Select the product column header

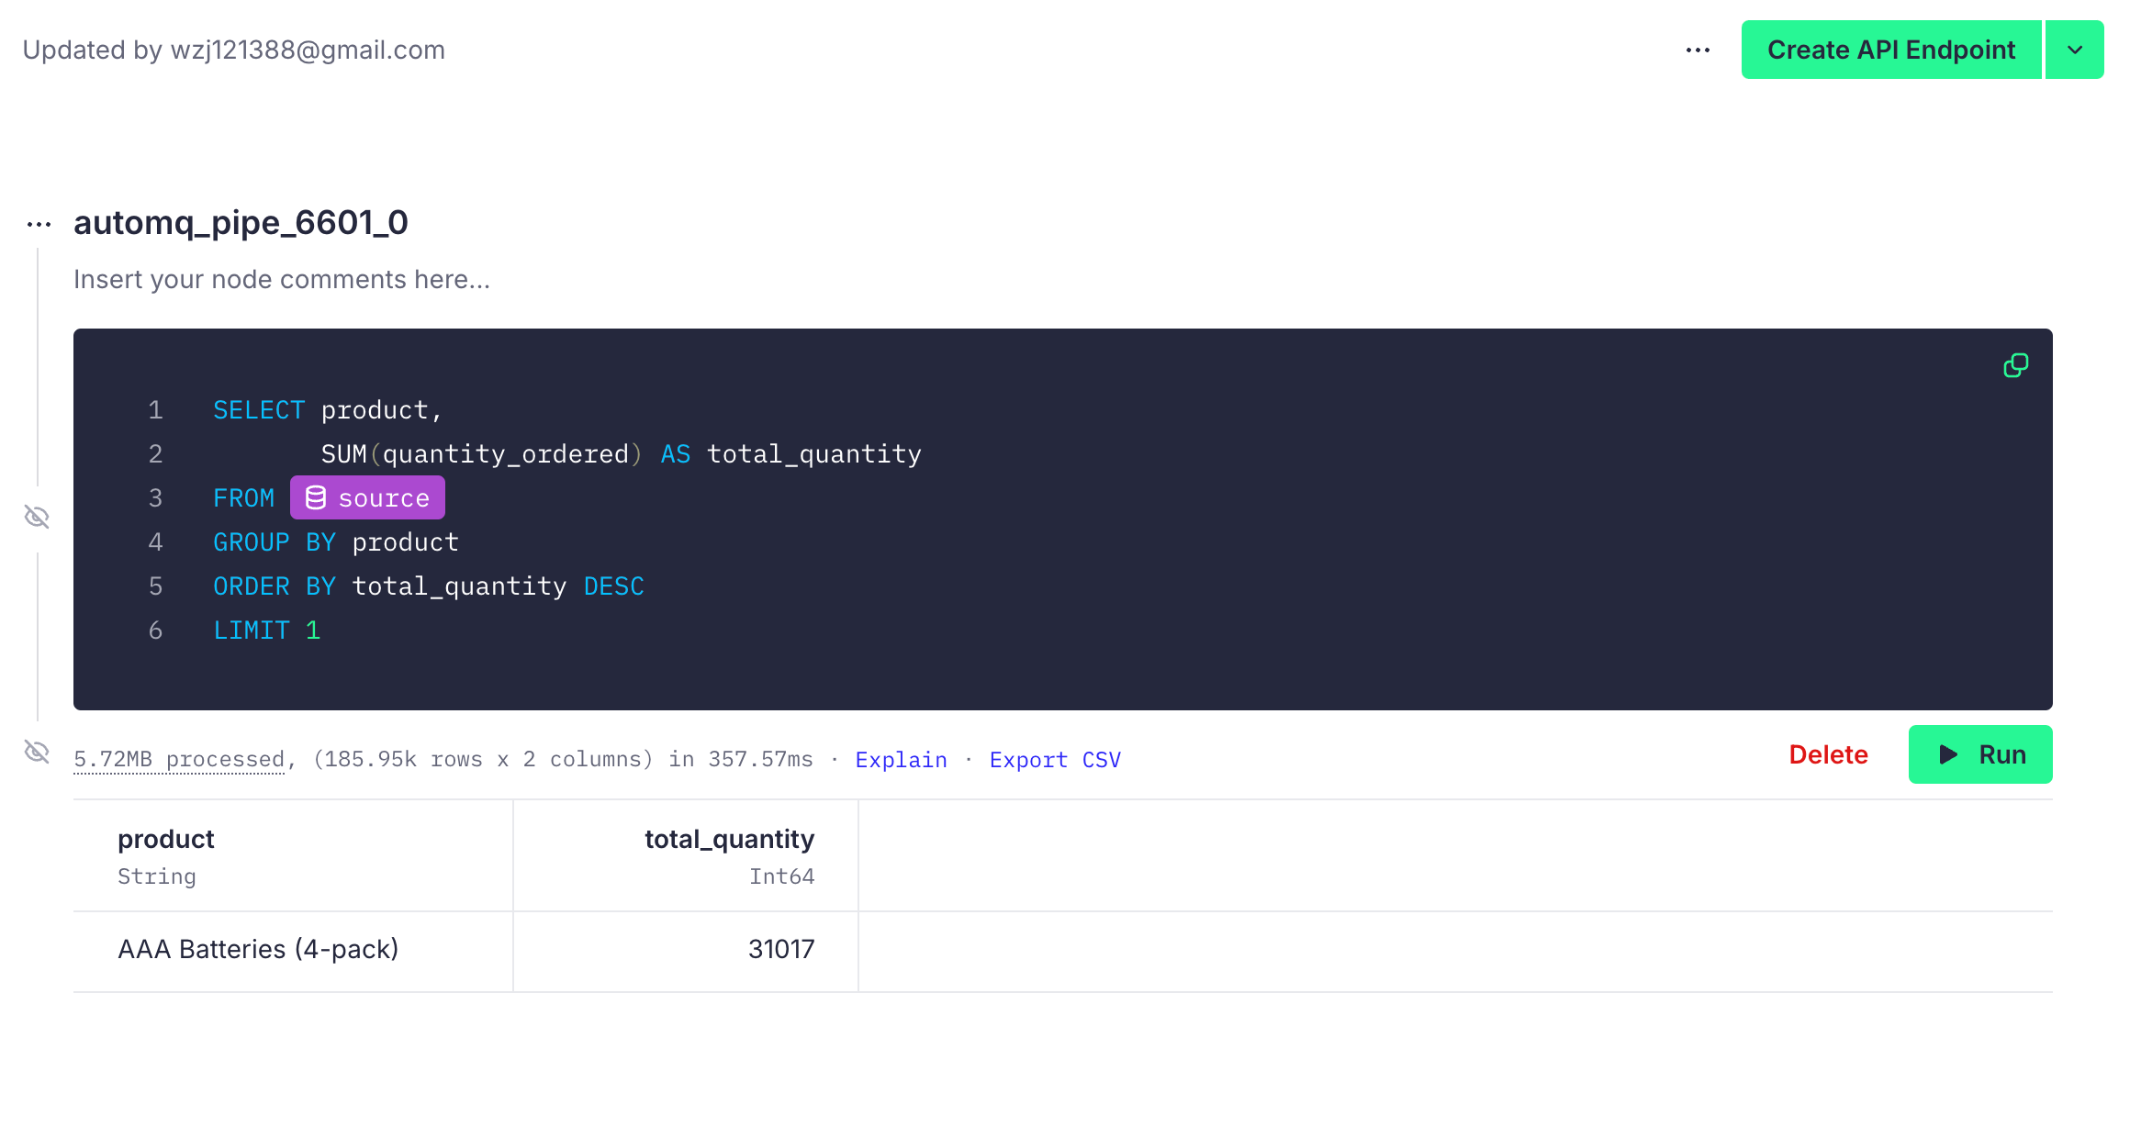click(166, 839)
